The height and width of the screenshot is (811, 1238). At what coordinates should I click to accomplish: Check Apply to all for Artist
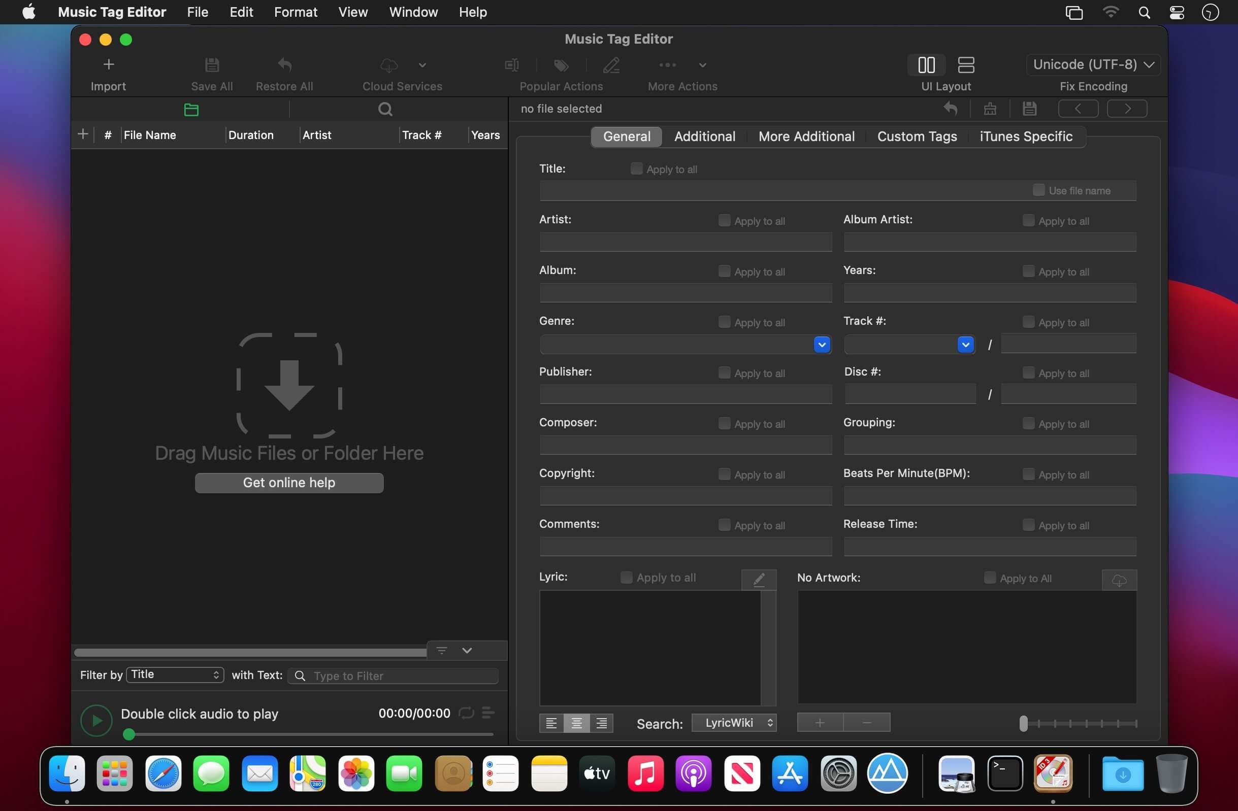724,220
